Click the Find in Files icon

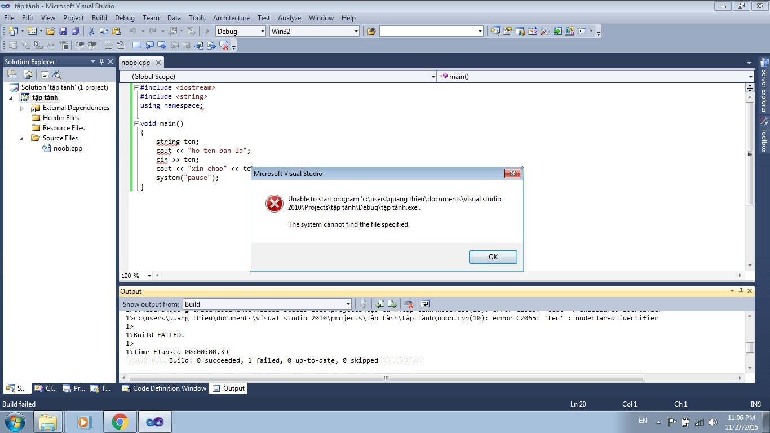pyautogui.click(x=371, y=32)
